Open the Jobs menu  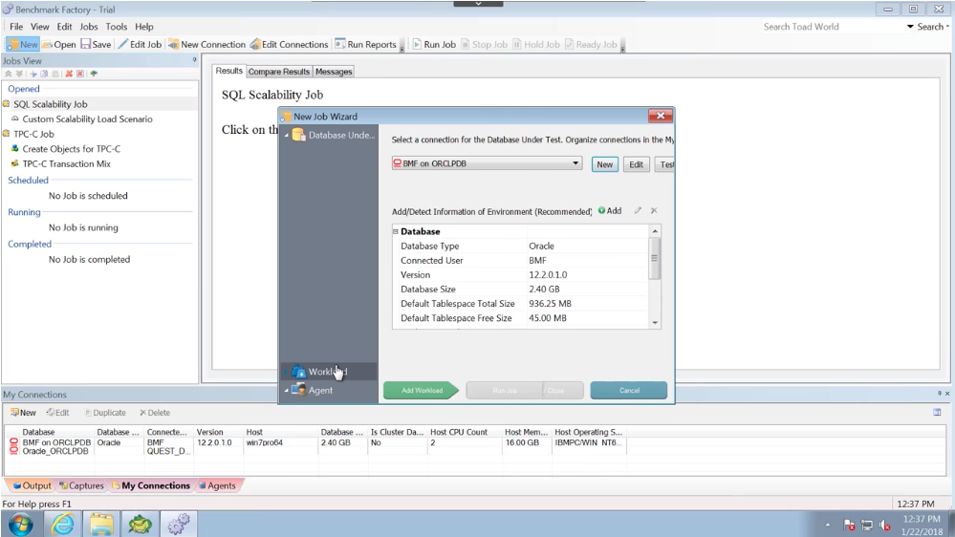point(89,27)
